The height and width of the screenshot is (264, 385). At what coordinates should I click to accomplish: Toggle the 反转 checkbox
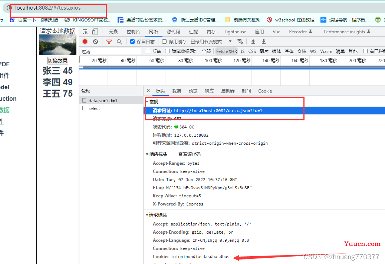pyautogui.click(x=148, y=51)
